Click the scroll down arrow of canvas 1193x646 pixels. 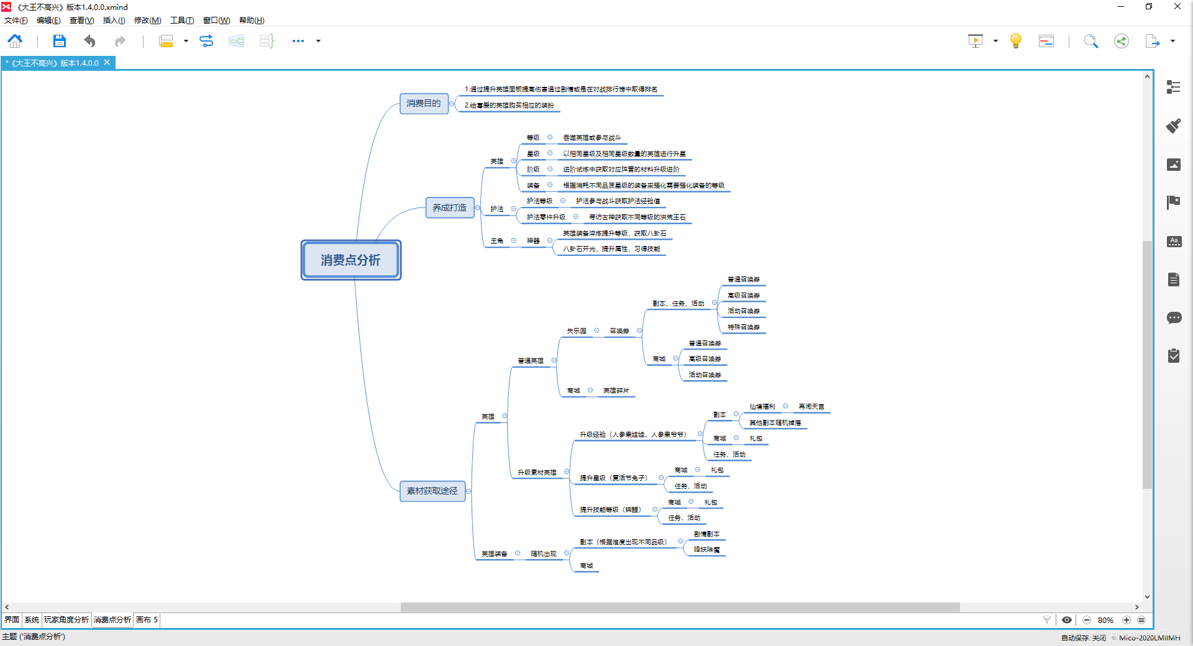coord(1147,597)
